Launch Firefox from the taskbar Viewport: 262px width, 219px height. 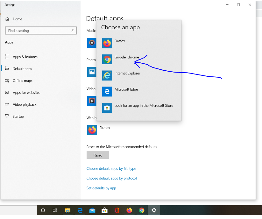[x=129, y=210]
